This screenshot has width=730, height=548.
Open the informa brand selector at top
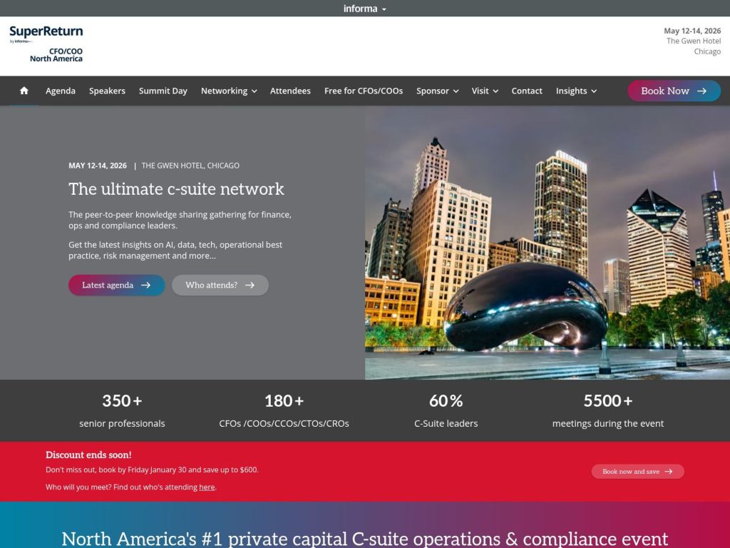[364, 8]
